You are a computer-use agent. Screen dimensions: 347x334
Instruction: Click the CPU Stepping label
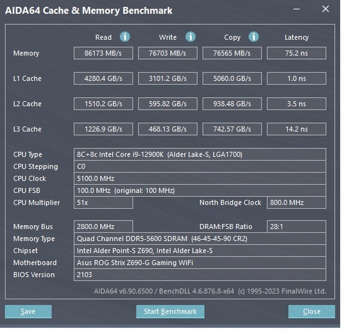pyautogui.click(x=36, y=167)
